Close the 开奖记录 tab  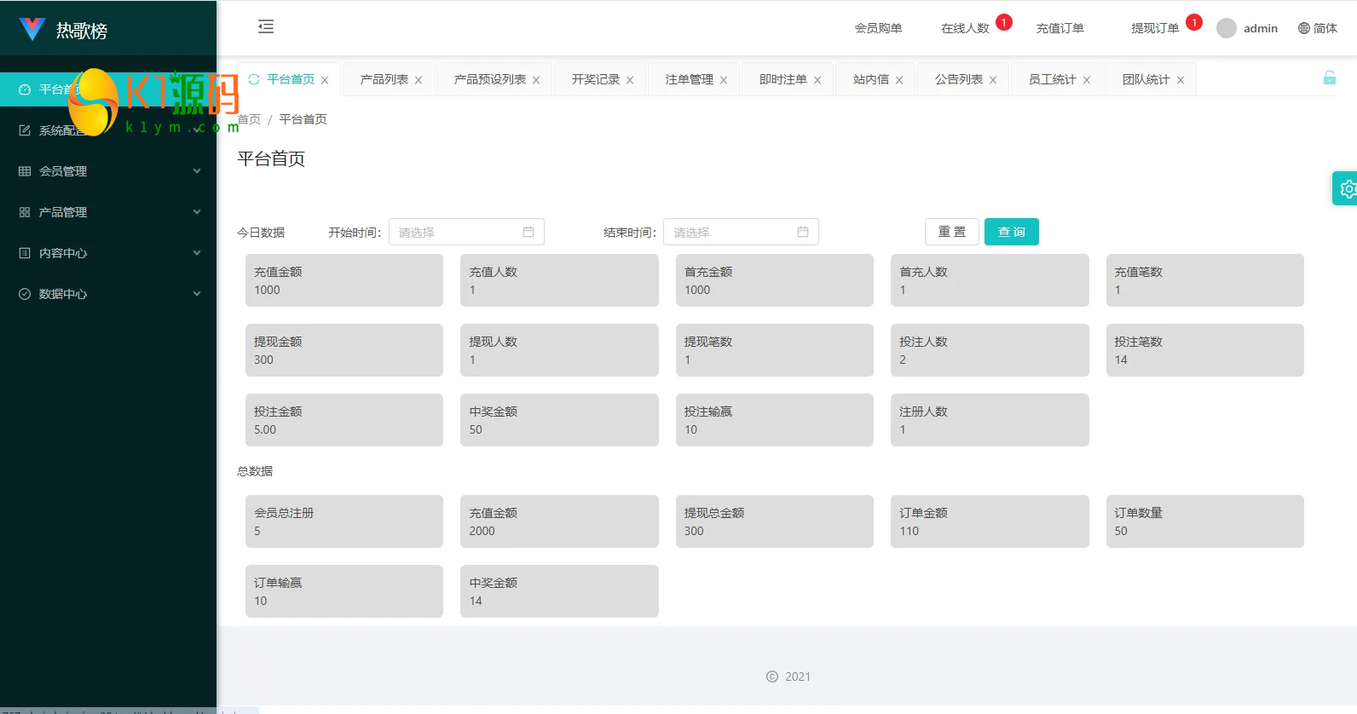point(630,80)
